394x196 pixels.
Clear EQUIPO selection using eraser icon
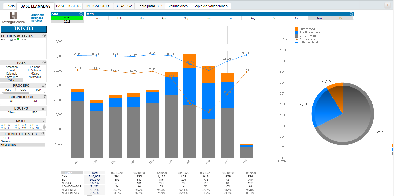click(44, 108)
